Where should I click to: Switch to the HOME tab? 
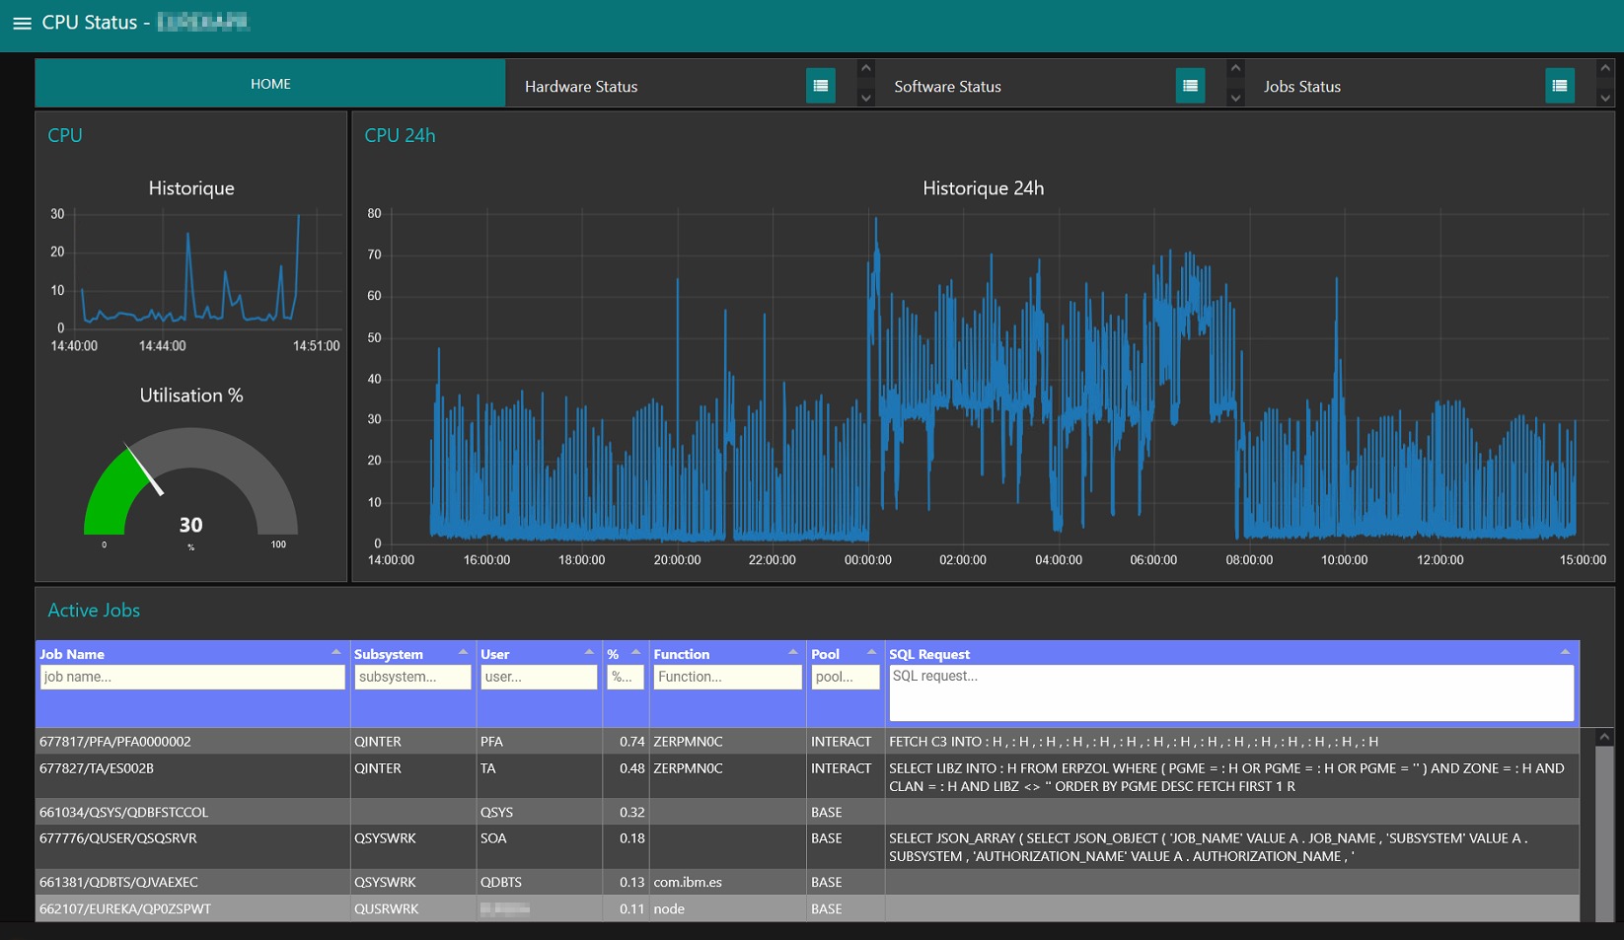pyautogui.click(x=270, y=84)
